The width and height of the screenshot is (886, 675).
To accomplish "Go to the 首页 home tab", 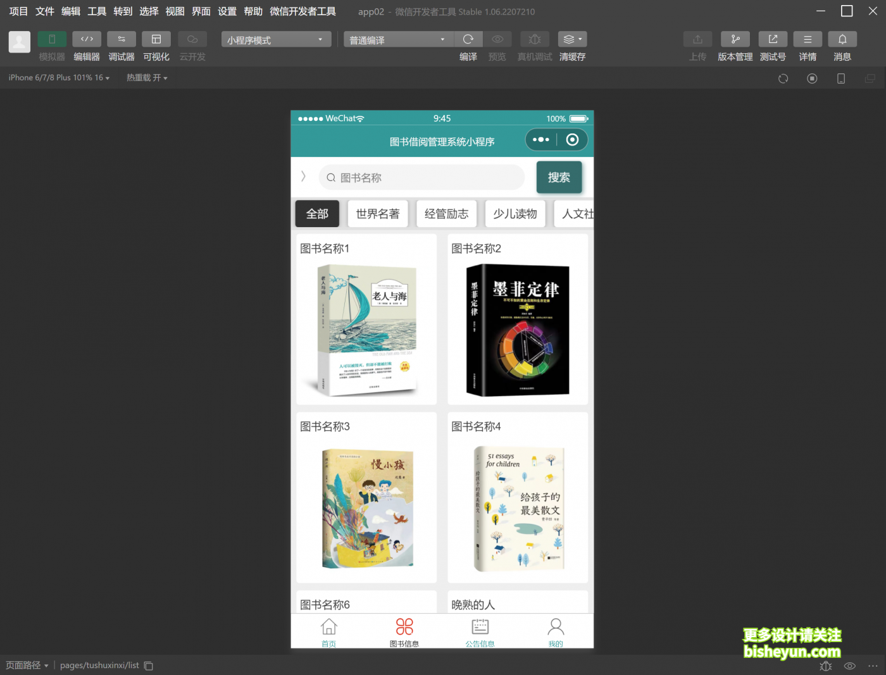I will click(328, 632).
